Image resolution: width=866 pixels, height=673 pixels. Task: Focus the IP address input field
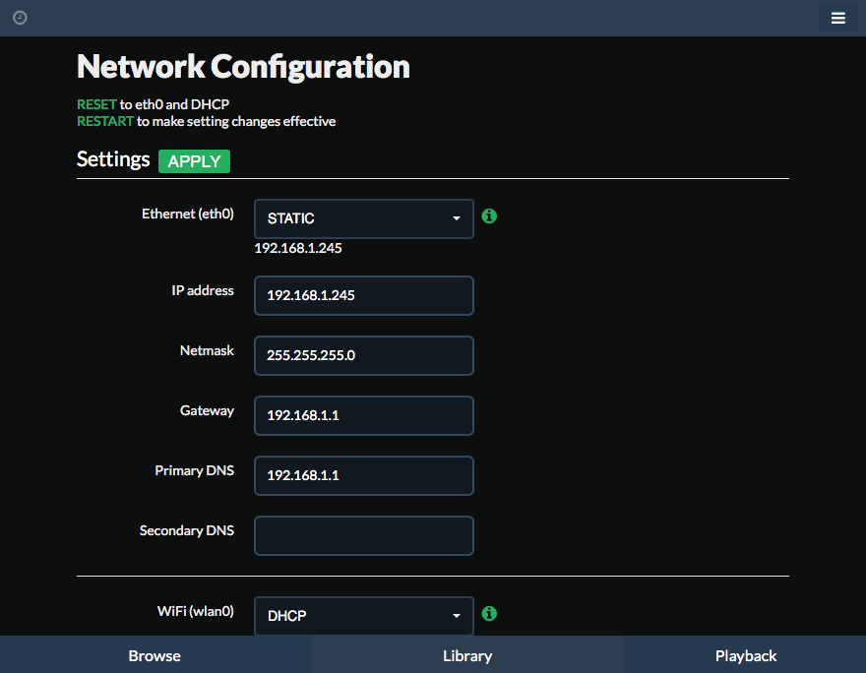(x=364, y=295)
